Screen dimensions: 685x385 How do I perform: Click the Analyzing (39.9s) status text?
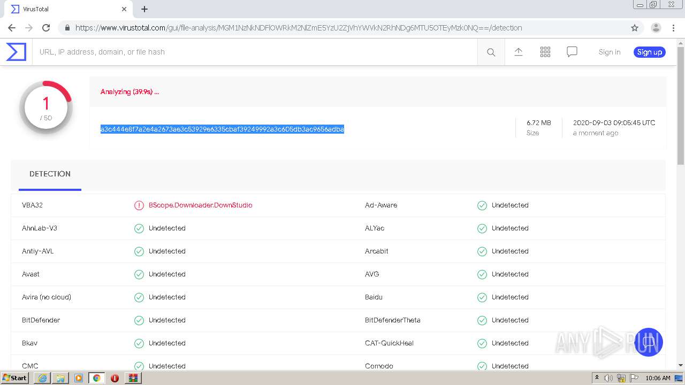130,92
